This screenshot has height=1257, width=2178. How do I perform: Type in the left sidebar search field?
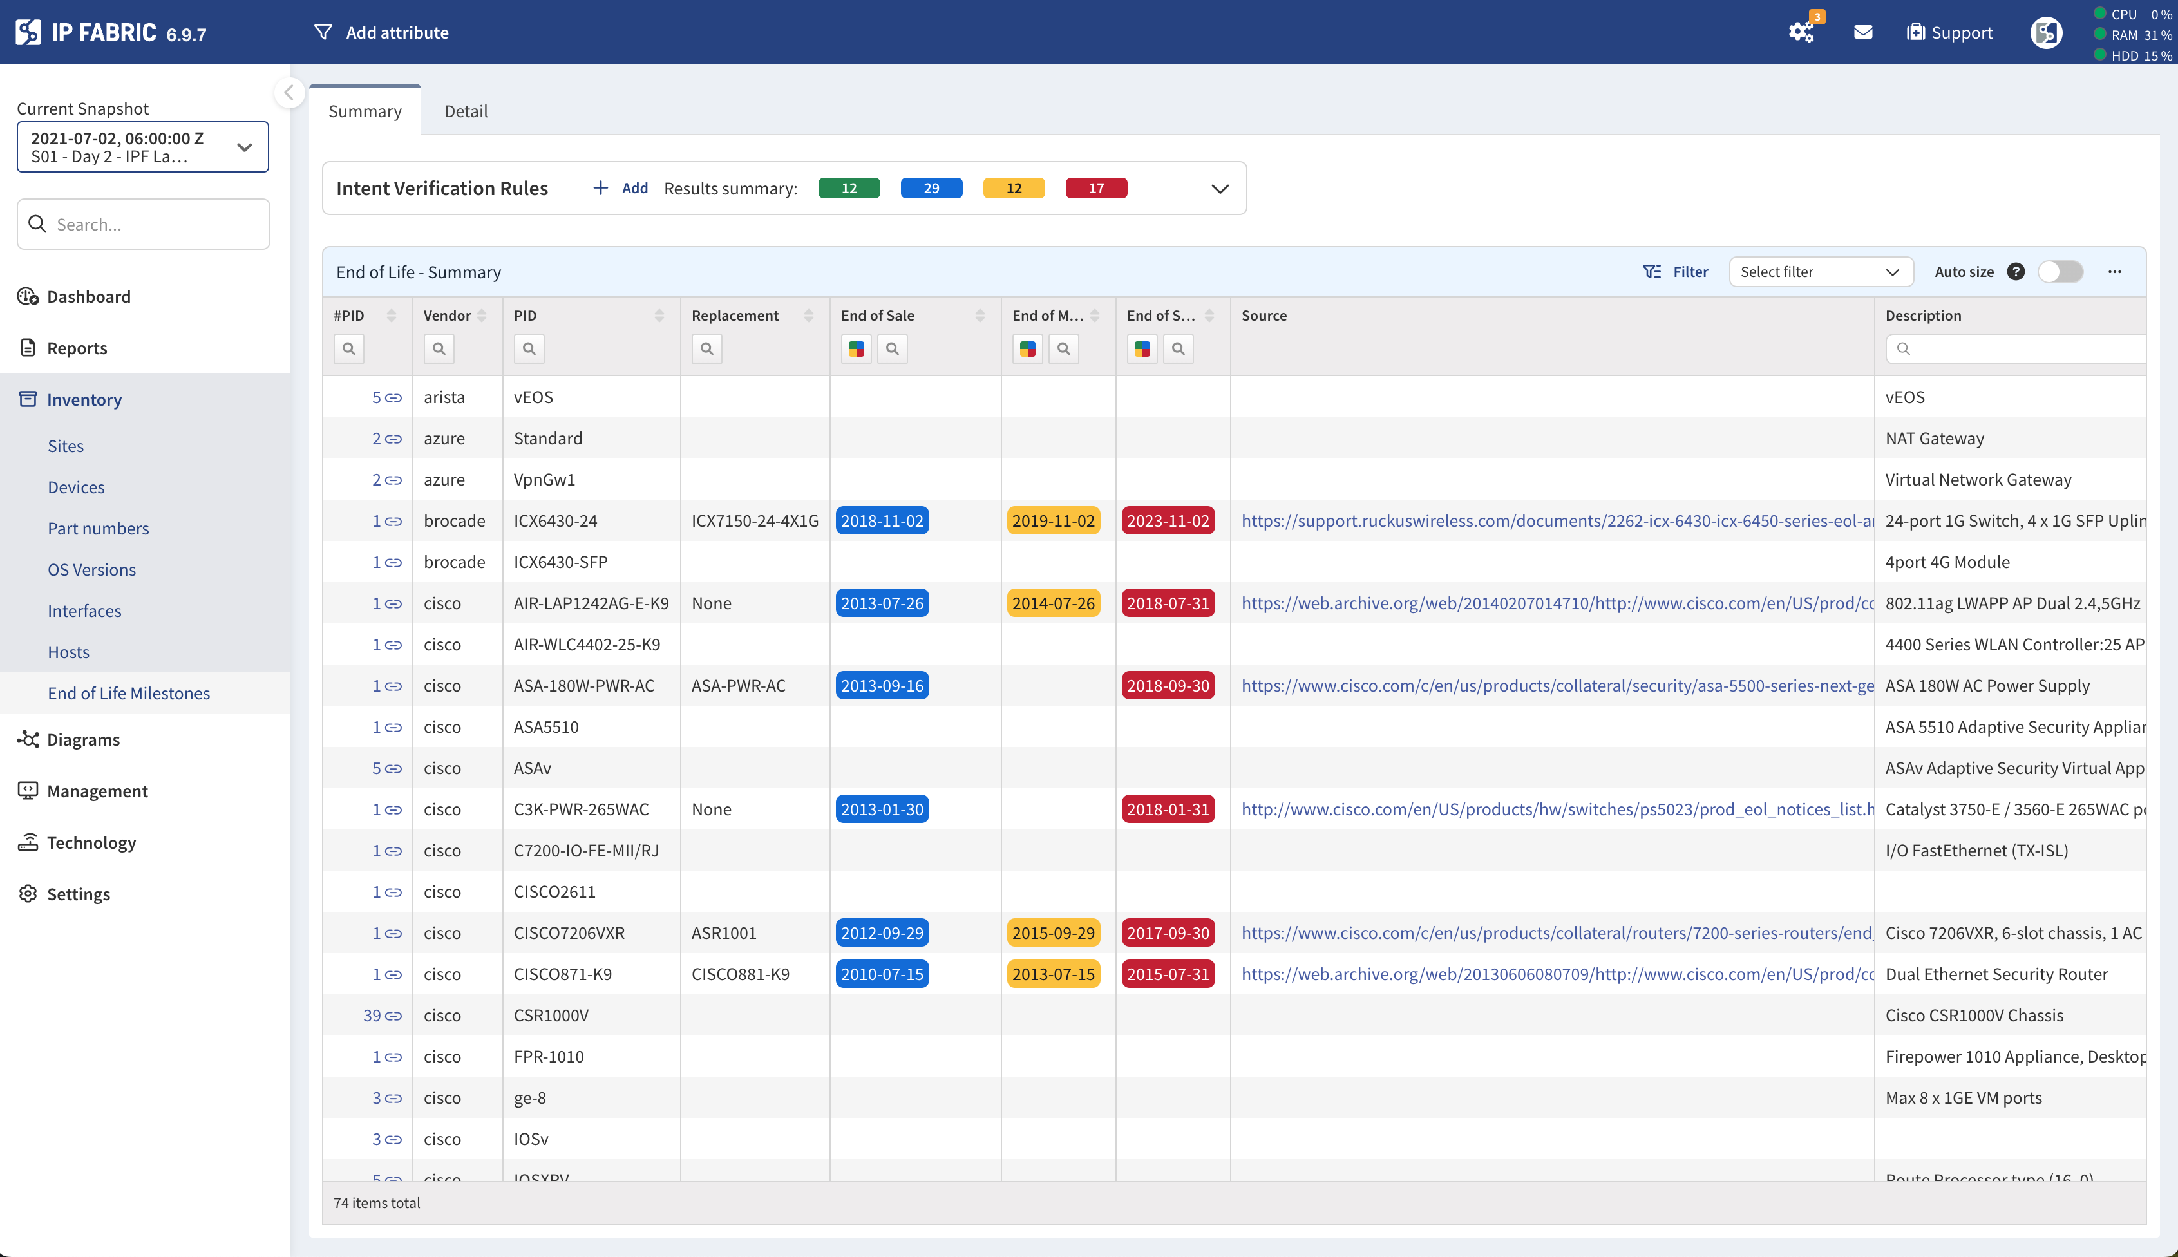click(x=144, y=223)
